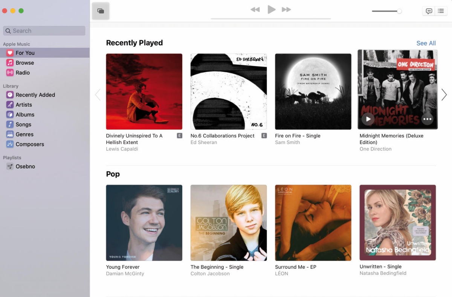Toggle the mini player button
The height and width of the screenshot is (297, 452).
pos(101,11)
